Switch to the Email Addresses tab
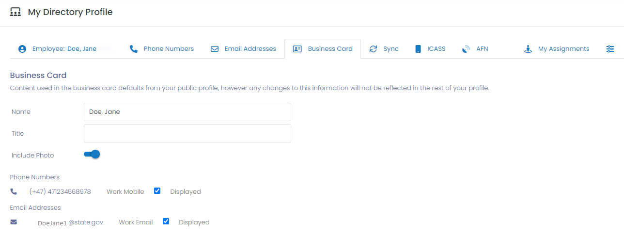This screenshot has height=236, width=624. tap(243, 49)
